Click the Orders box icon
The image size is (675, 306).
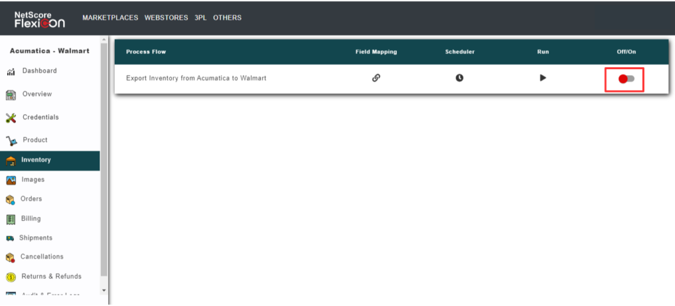[x=11, y=199]
